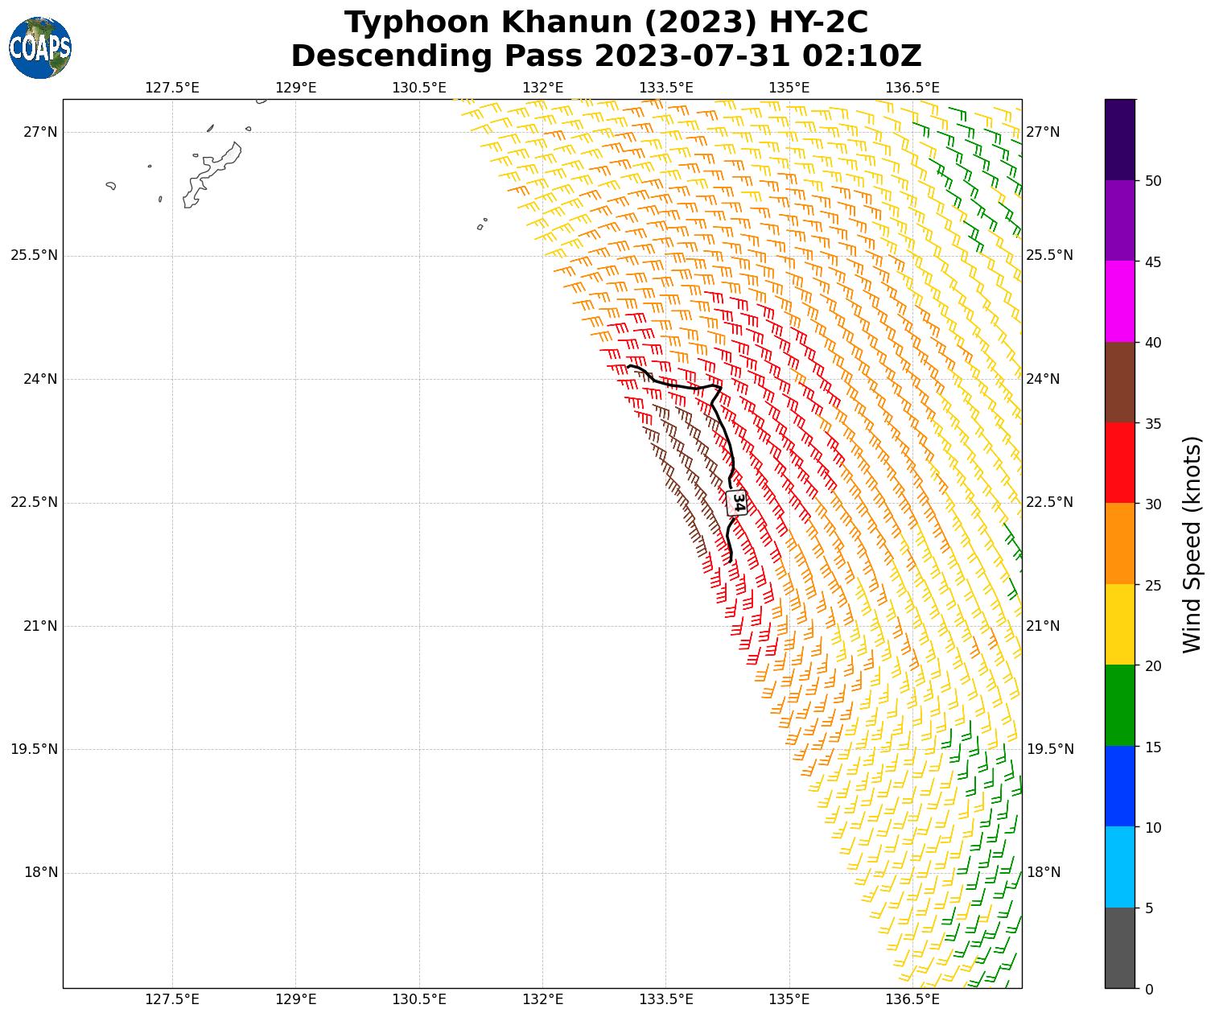Select the orange 25–30 knot colorbar band
The image size is (1215, 1017).
[1119, 544]
